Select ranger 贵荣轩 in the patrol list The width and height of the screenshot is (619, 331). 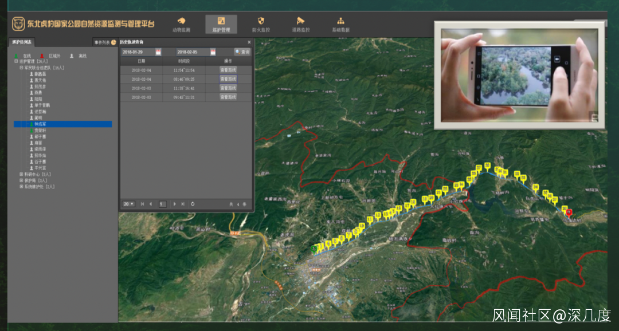pyautogui.click(x=40, y=131)
